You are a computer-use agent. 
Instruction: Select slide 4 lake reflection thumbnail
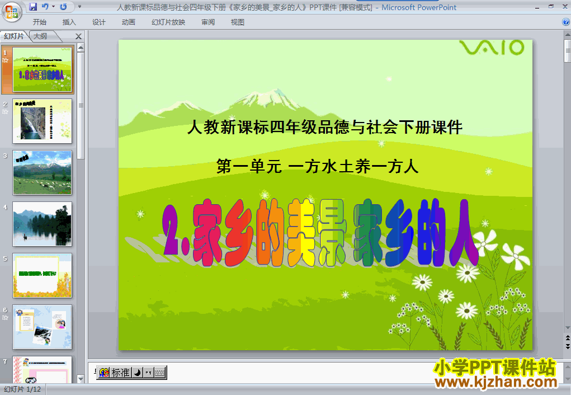pos(43,224)
